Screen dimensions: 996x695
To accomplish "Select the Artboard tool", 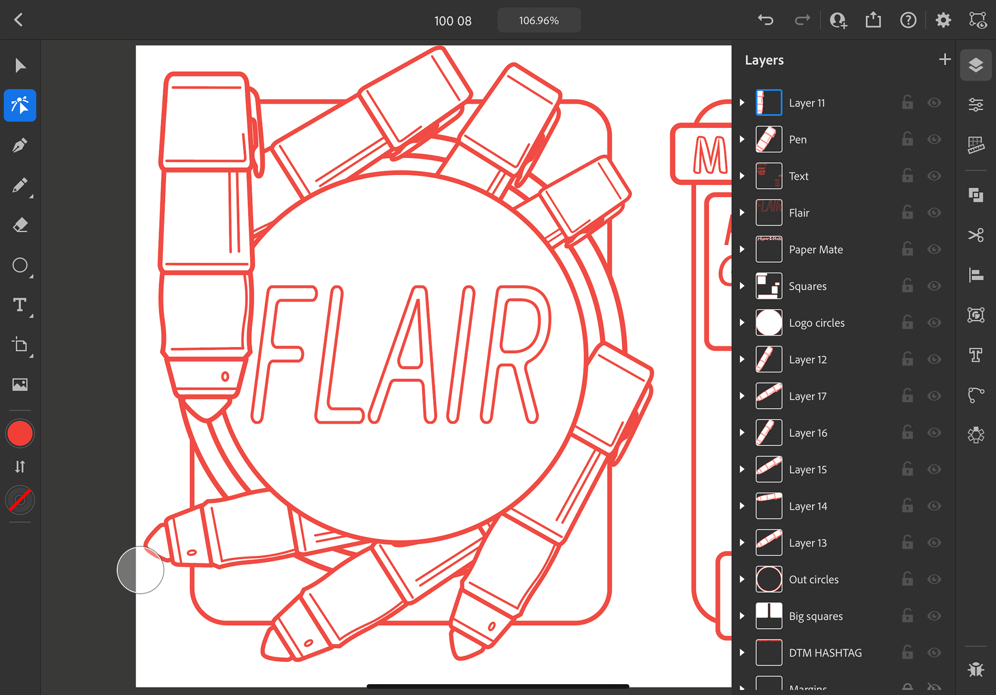I will click(x=20, y=345).
